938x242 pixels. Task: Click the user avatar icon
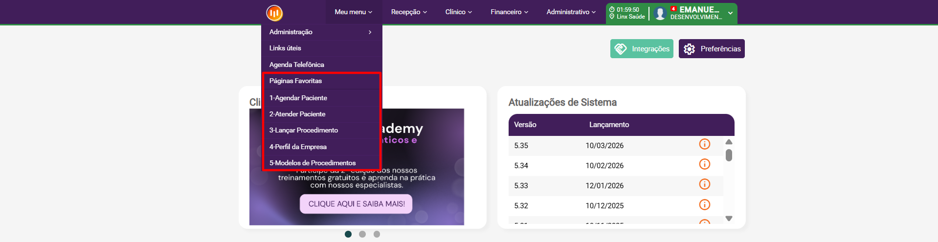pyautogui.click(x=660, y=13)
